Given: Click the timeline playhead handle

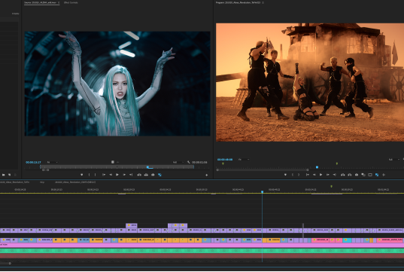Looking at the screenshot, I should (x=263, y=191).
